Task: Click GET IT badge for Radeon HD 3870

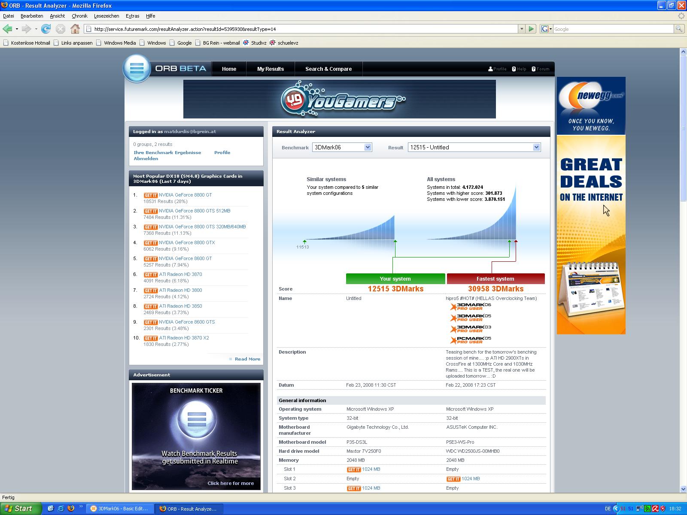Action: point(151,275)
